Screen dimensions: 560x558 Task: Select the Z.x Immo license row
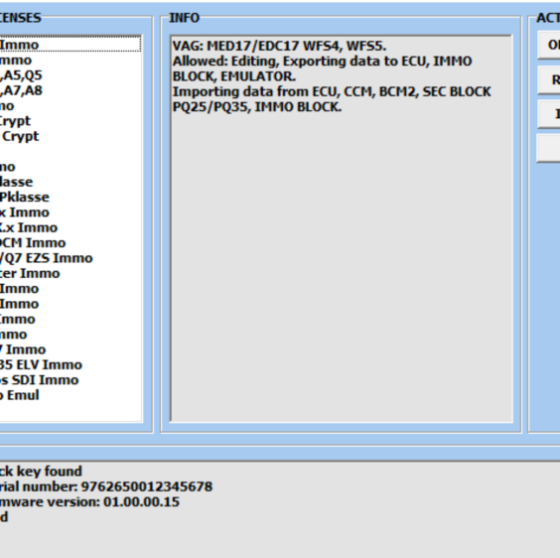70,228
